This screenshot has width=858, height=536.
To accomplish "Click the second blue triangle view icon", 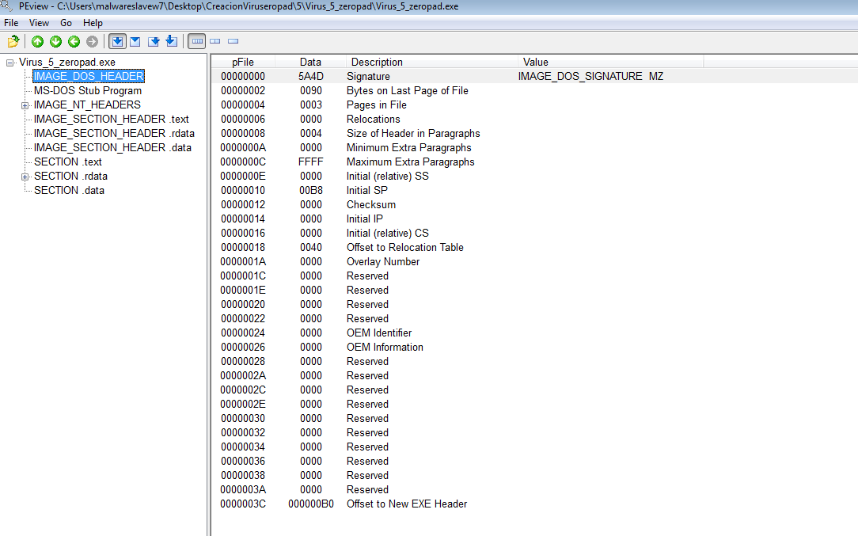I will point(135,41).
